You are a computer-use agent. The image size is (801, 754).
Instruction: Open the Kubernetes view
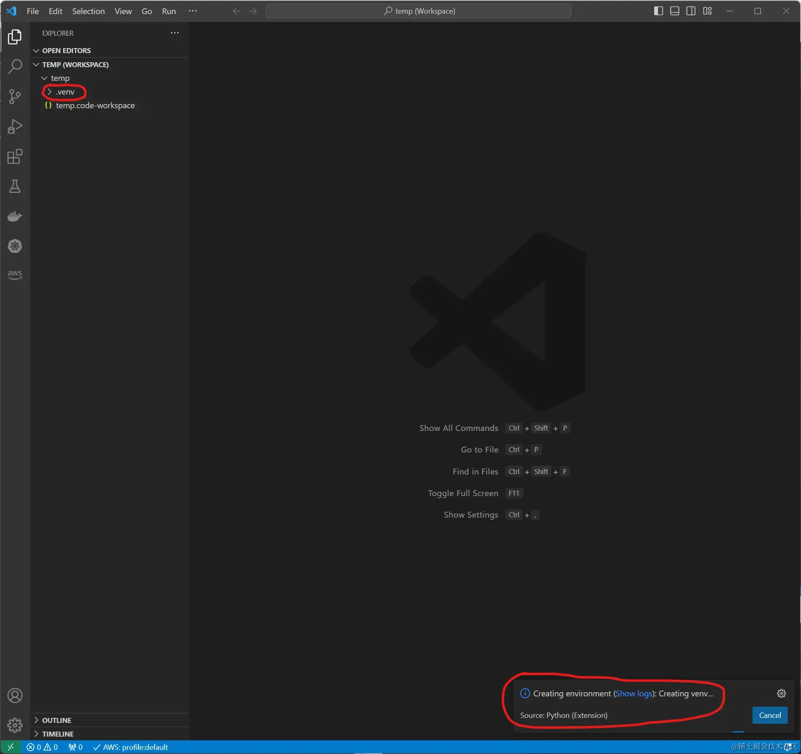[x=15, y=246]
